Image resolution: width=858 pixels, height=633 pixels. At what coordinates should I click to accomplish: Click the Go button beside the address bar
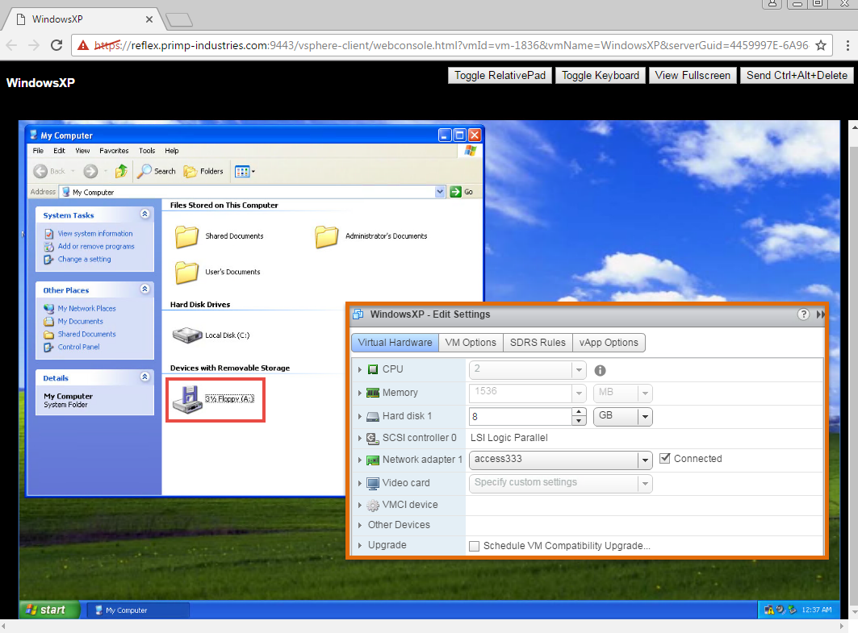click(x=461, y=192)
